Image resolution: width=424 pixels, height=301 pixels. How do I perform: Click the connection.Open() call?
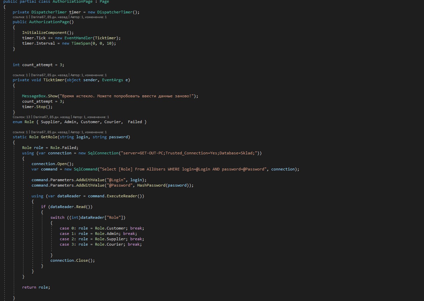[x=52, y=164]
